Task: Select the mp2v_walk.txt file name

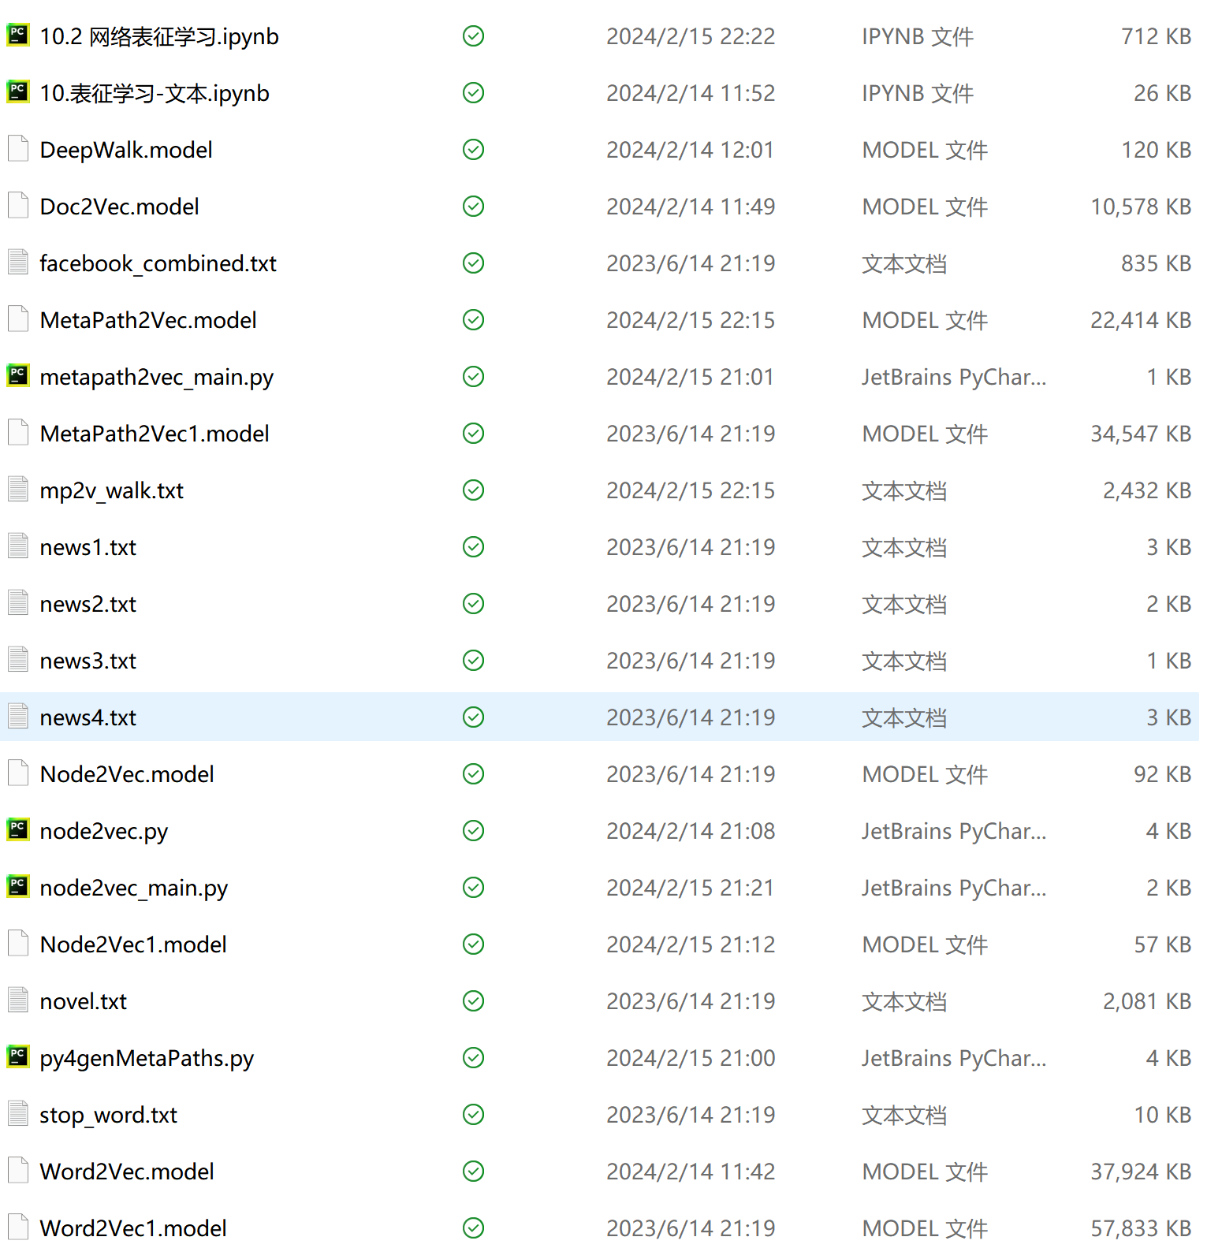Action: click(112, 490)
